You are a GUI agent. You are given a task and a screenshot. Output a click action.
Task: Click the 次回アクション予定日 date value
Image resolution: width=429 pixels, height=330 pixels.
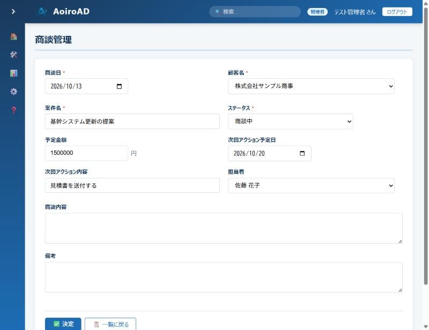[x=249, y=153]
